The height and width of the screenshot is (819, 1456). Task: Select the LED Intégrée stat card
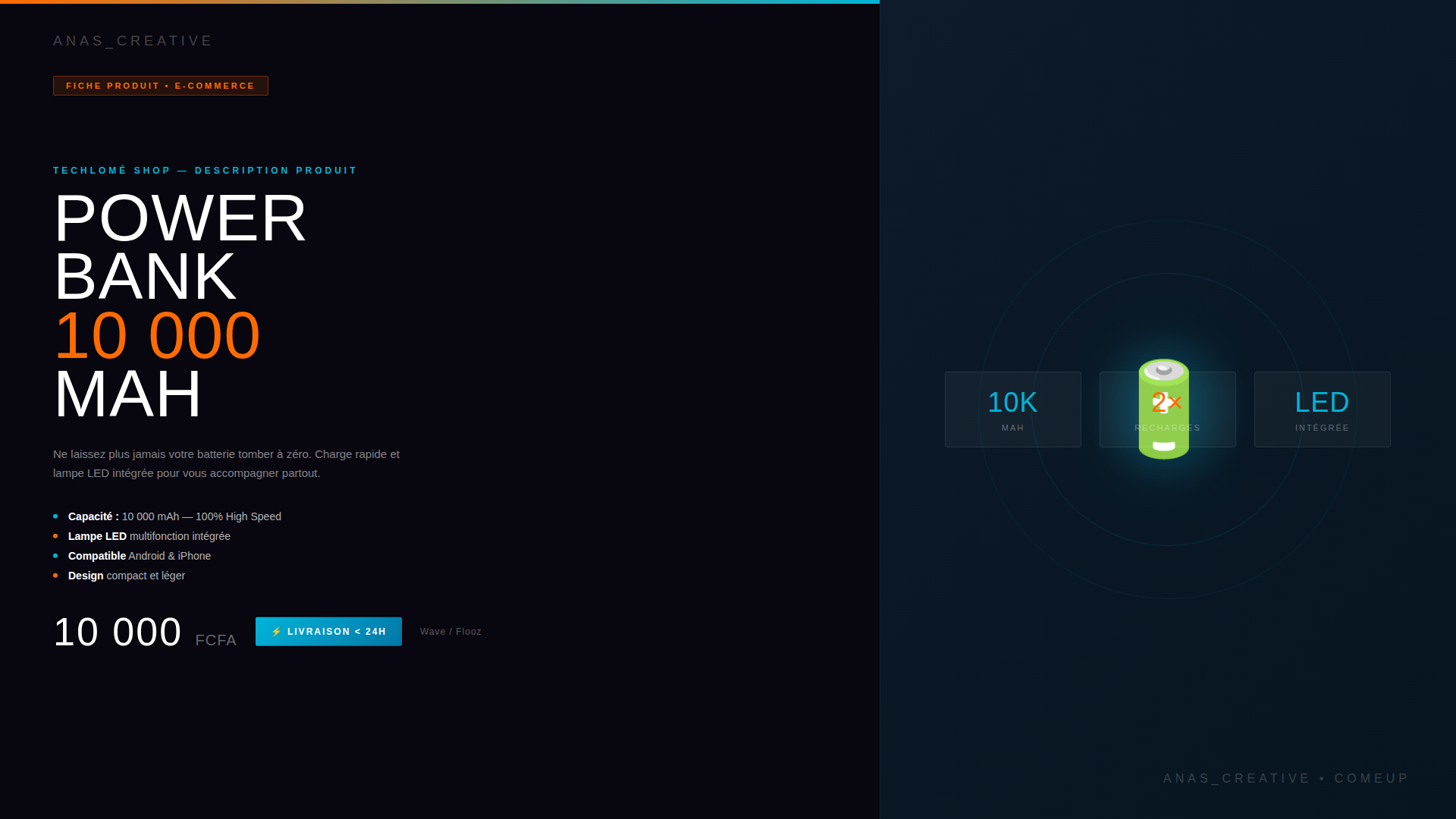click(x=1322, y=409)
